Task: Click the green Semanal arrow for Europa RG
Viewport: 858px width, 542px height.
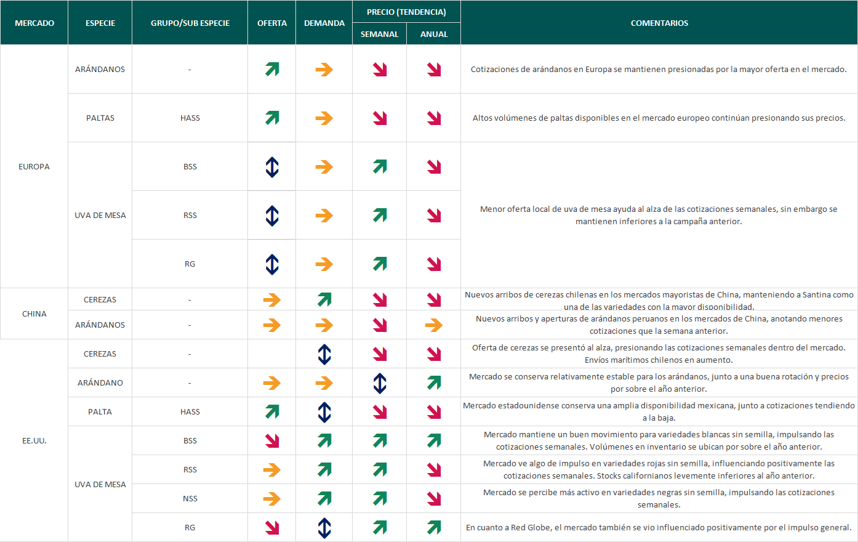Action: point(380,264)
